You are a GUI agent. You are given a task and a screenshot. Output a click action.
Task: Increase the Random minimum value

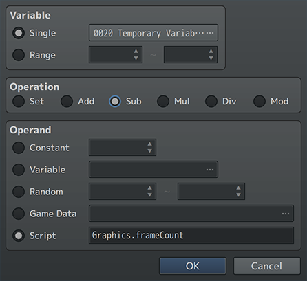pos(149,188)
